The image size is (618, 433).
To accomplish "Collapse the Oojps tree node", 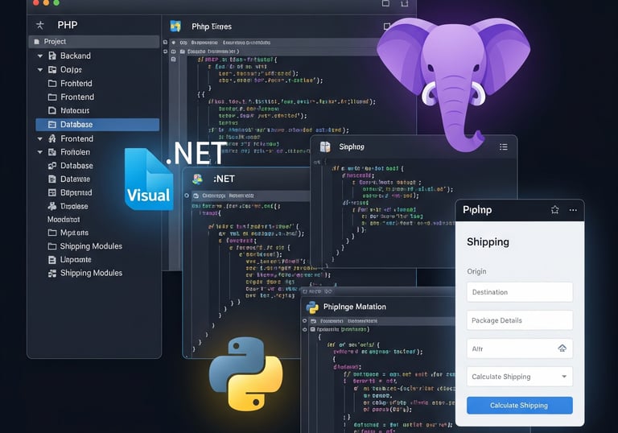I will [x=39, y=70].
